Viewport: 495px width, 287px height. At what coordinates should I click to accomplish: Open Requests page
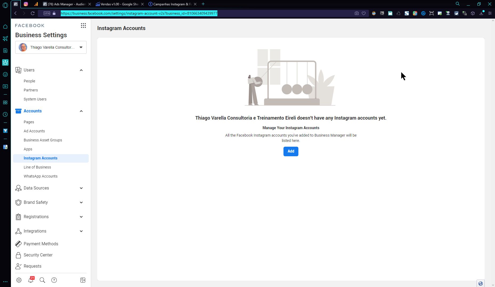coord(33,266)
